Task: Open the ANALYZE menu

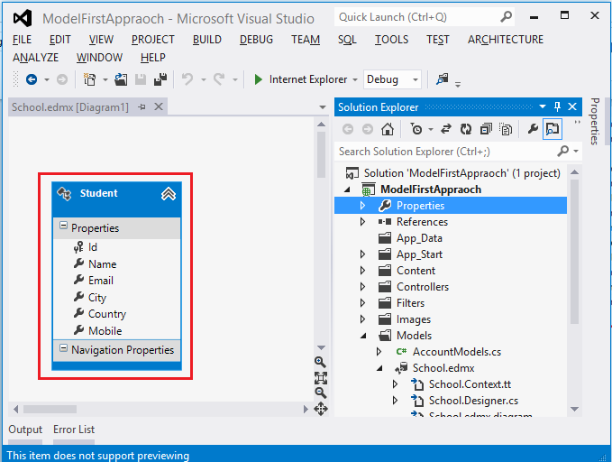Action: (x=35, y=58)
